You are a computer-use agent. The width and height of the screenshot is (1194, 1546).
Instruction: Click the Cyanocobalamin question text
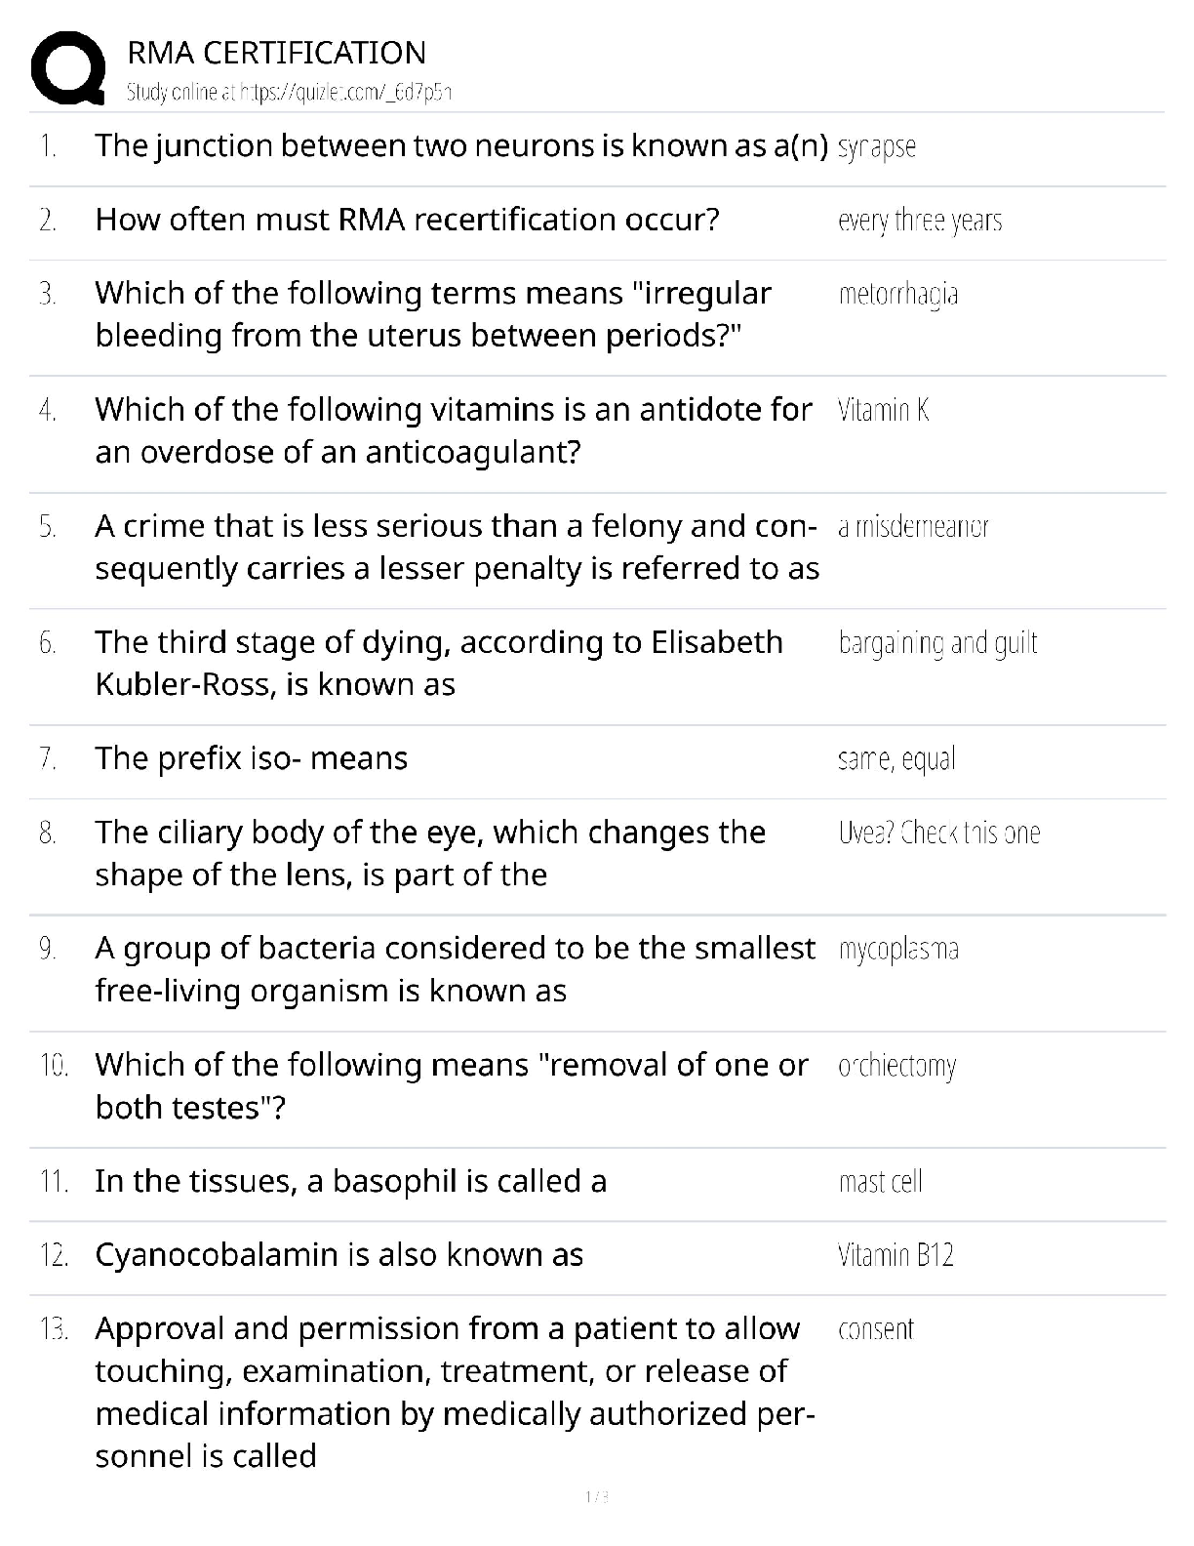[338, 1255]
